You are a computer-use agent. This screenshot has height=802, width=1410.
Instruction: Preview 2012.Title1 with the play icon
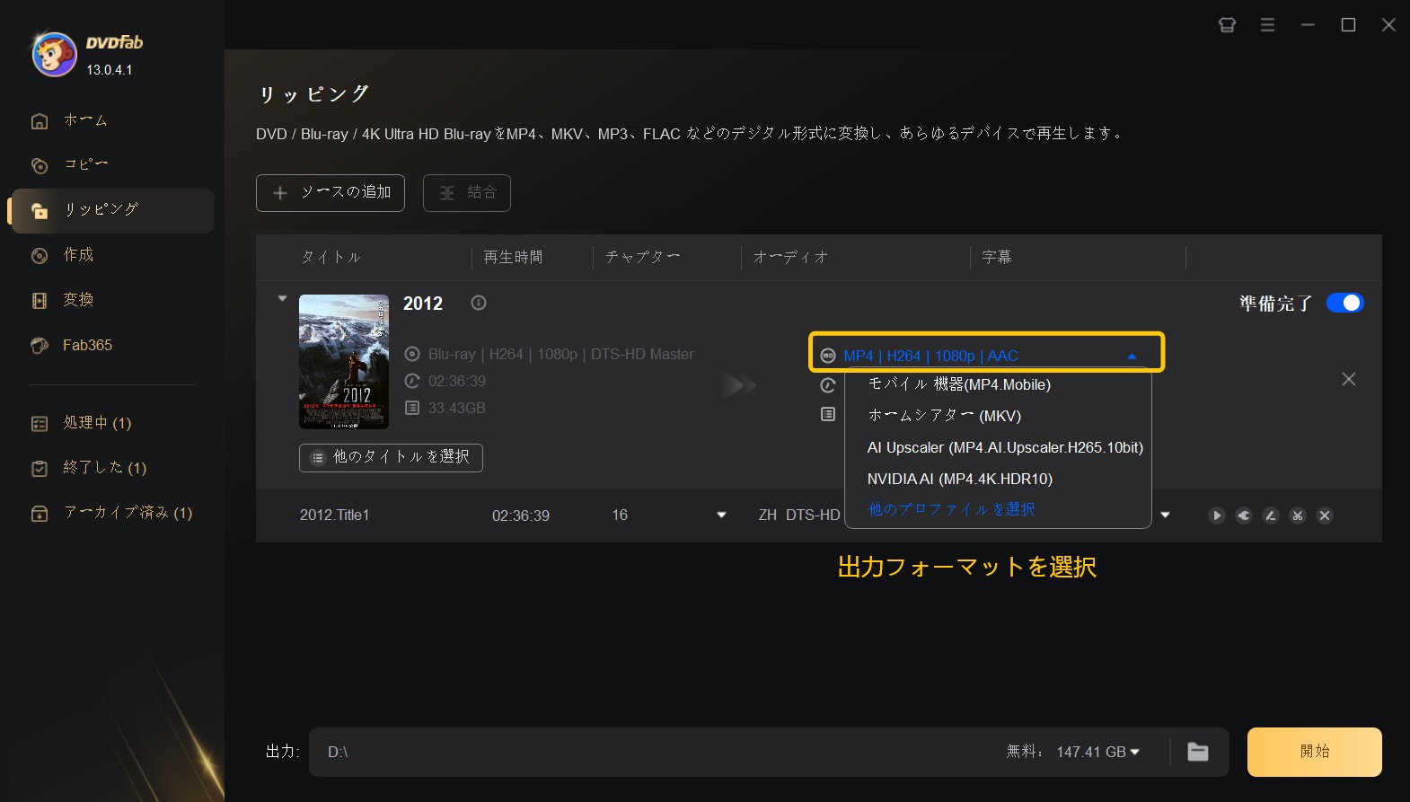coord(1216,516)
